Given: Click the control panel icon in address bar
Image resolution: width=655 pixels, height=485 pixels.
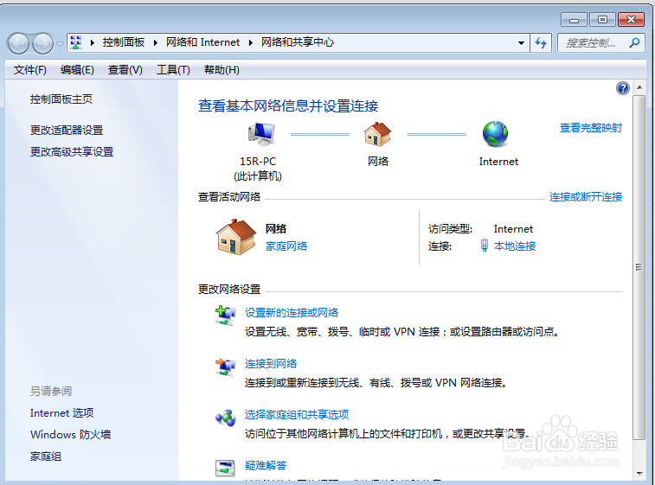Looking at the screenshot, I should click(75, 42).
